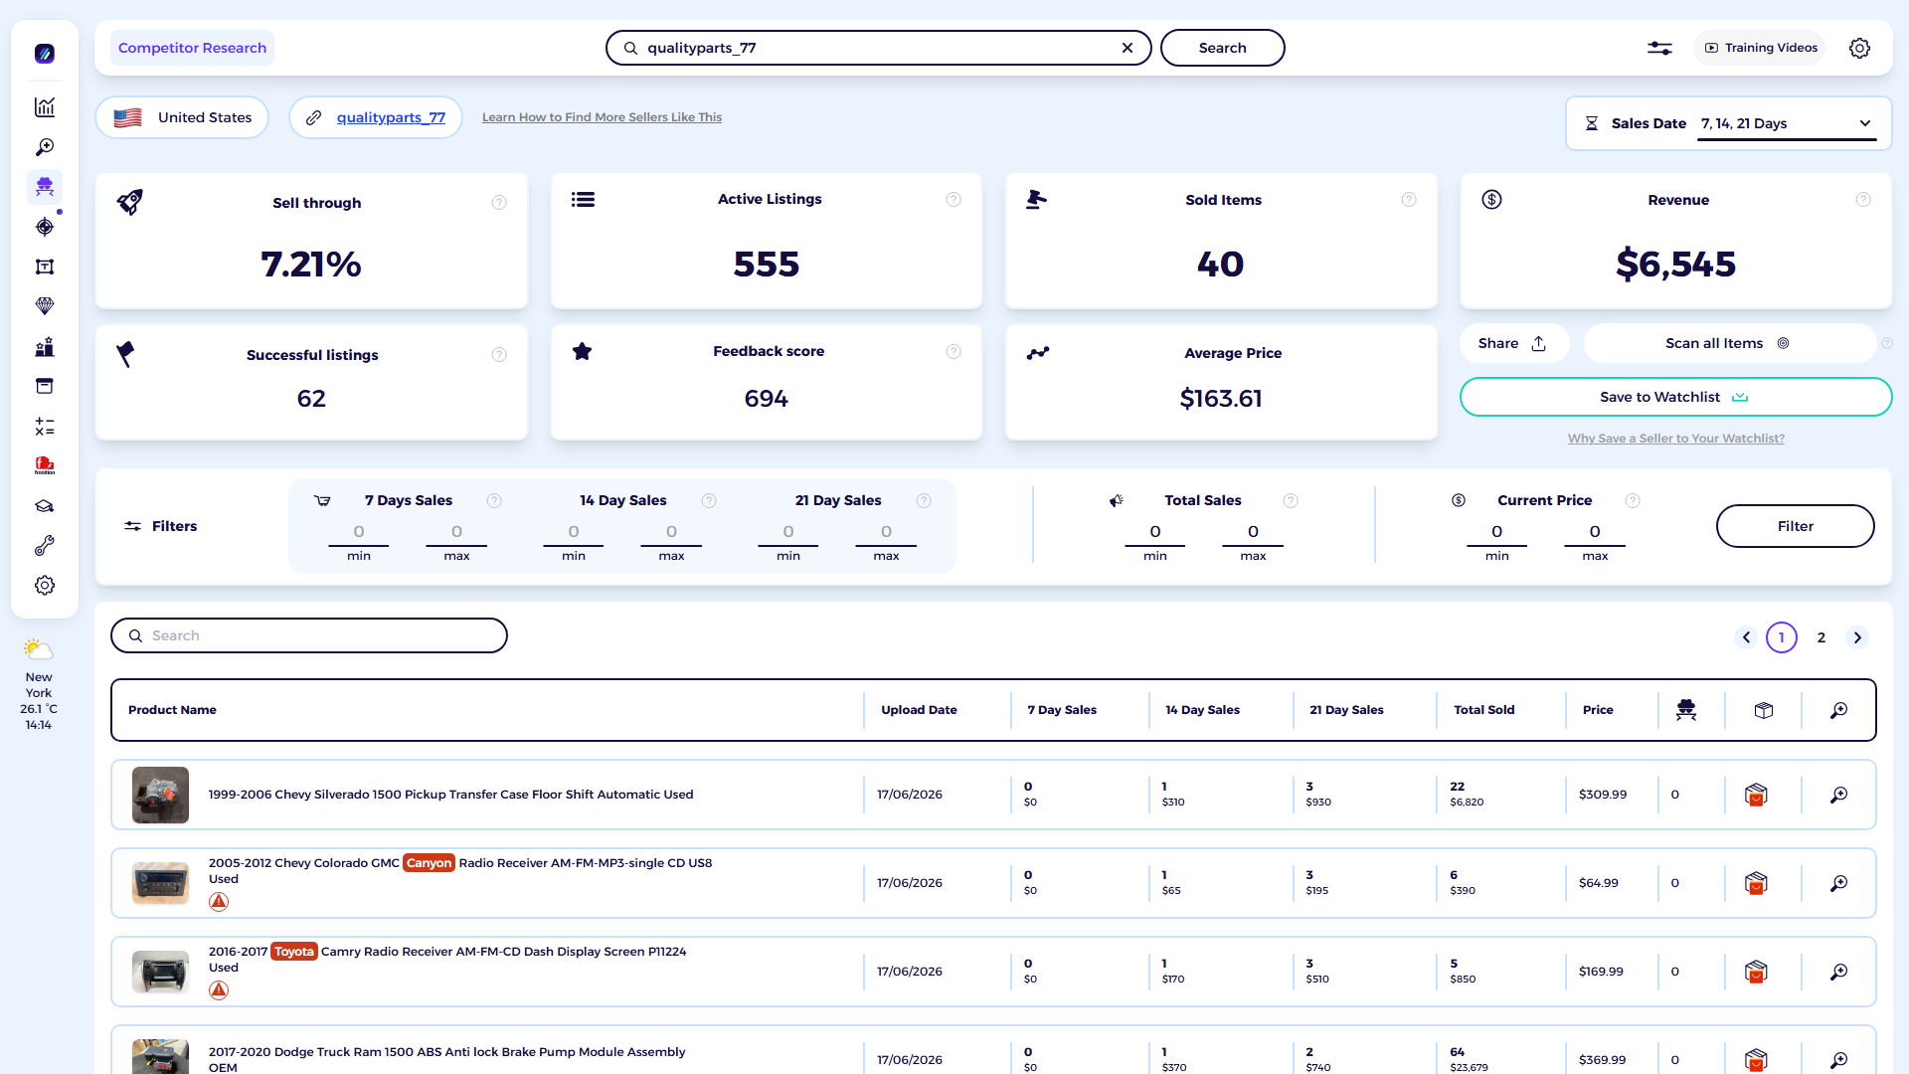The height and width of the screenshot is (1074, 1909).
Task: Click the Revenue help icon
Action: (1863, 200)
